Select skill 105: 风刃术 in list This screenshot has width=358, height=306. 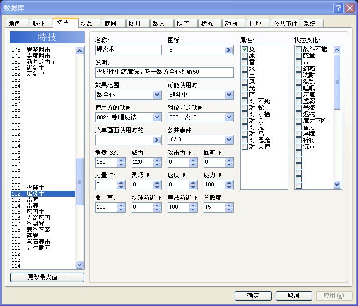tap(43, 212)
